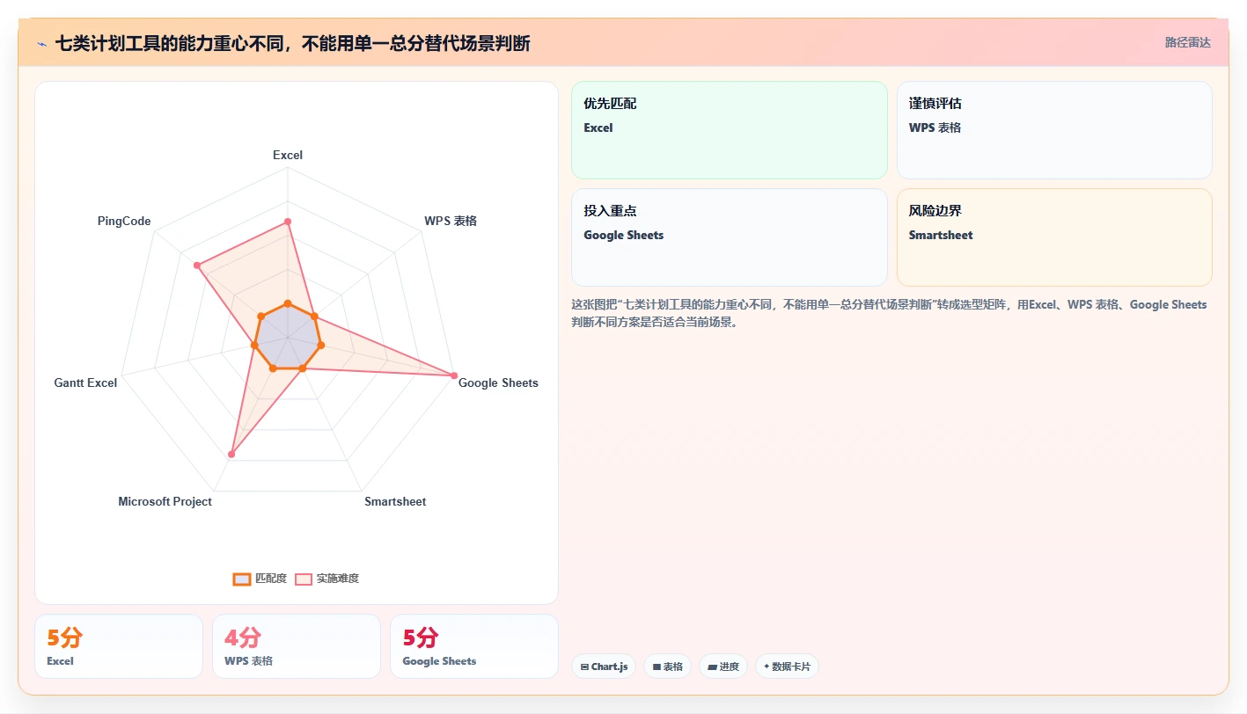The image size is (1247, 714).
Task: Open the 风险边界 Smartsheet card
Action: (1054, 237)
